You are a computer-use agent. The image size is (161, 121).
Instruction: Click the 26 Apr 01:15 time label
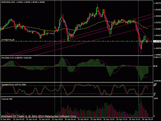click(x=147, y=119)
